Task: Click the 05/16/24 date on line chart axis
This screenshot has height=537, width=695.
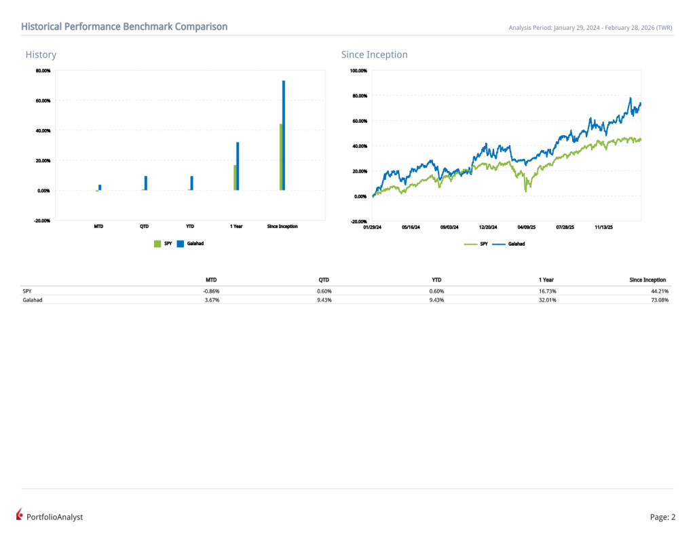Action: [x=411, y=227]
